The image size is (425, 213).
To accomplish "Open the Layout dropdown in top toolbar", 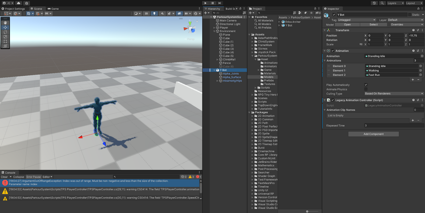I will 414,3.
